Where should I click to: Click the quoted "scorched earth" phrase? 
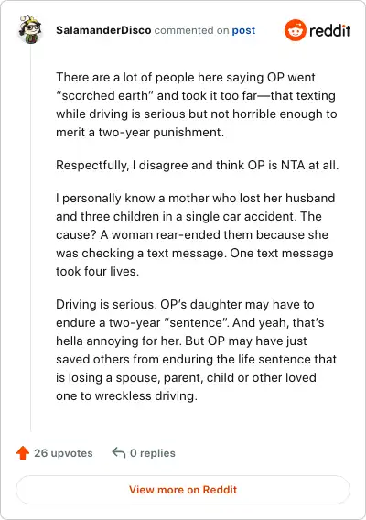(x=104, y=95)
